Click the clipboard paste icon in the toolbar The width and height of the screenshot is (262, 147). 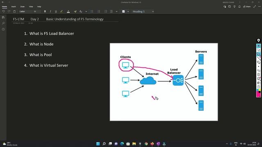15,11
